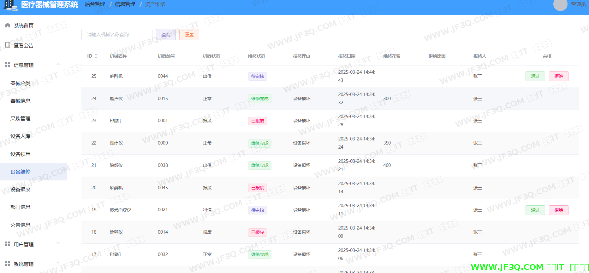Focus the 请输入机械名称查询 search field

(117, 35)
